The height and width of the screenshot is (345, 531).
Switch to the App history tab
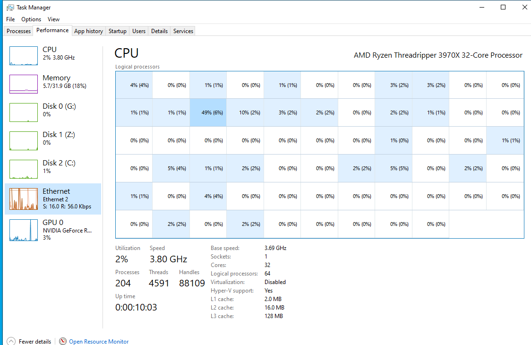click(x=88, y=31)
